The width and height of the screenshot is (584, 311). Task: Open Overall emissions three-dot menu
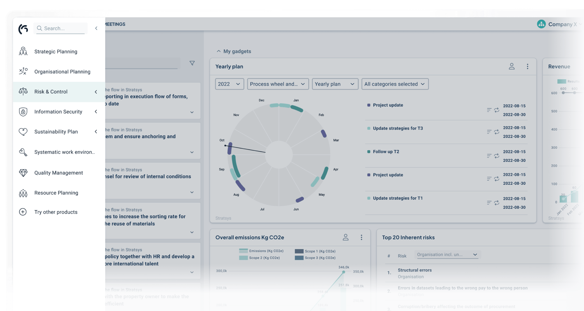click(361, 237)
